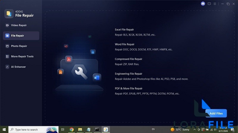The image size is (238, 133).
Task: Open the Windows Start menu
Action: [4, 129]
